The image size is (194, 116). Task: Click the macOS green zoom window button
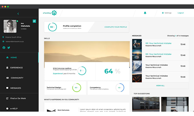8,7
